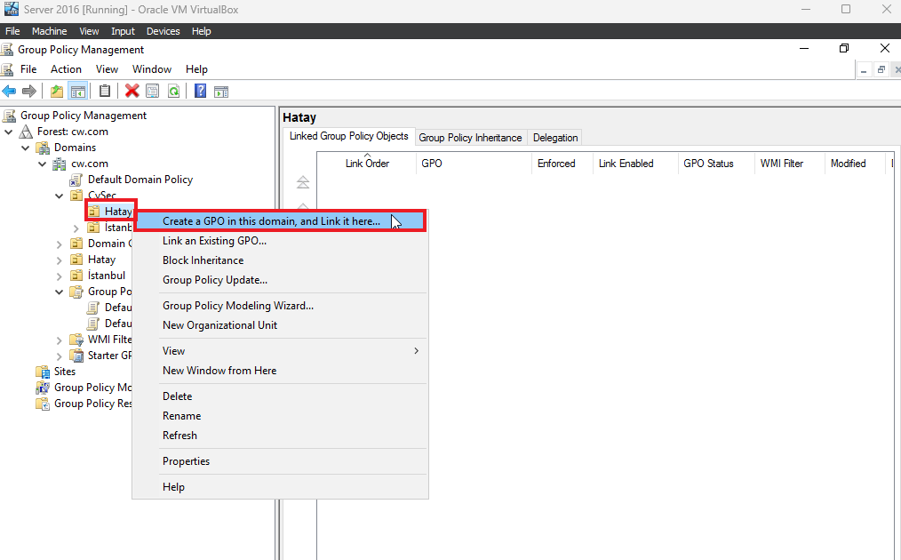This screenshot has height=560, width=901.
Task: Open the Window menu in GPMC
Action: (x=152, y=69)
